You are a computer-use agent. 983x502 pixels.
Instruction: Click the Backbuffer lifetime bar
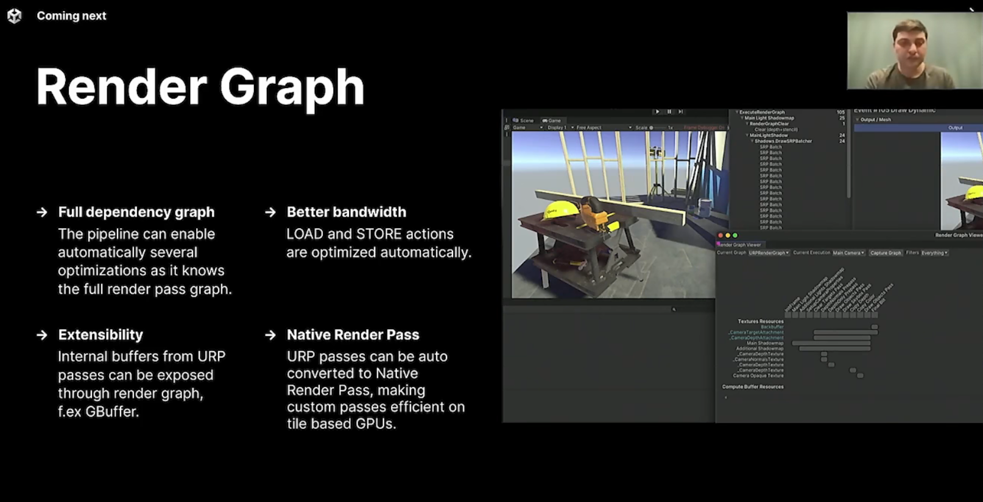pos(875,327)
